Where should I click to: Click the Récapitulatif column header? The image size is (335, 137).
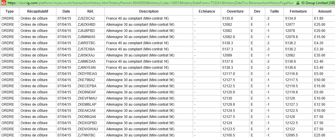point(38,11)
